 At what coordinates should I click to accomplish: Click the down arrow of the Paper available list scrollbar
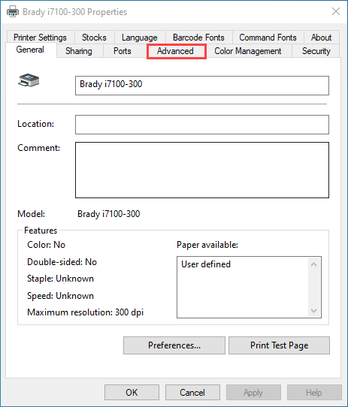click(313, 311)
